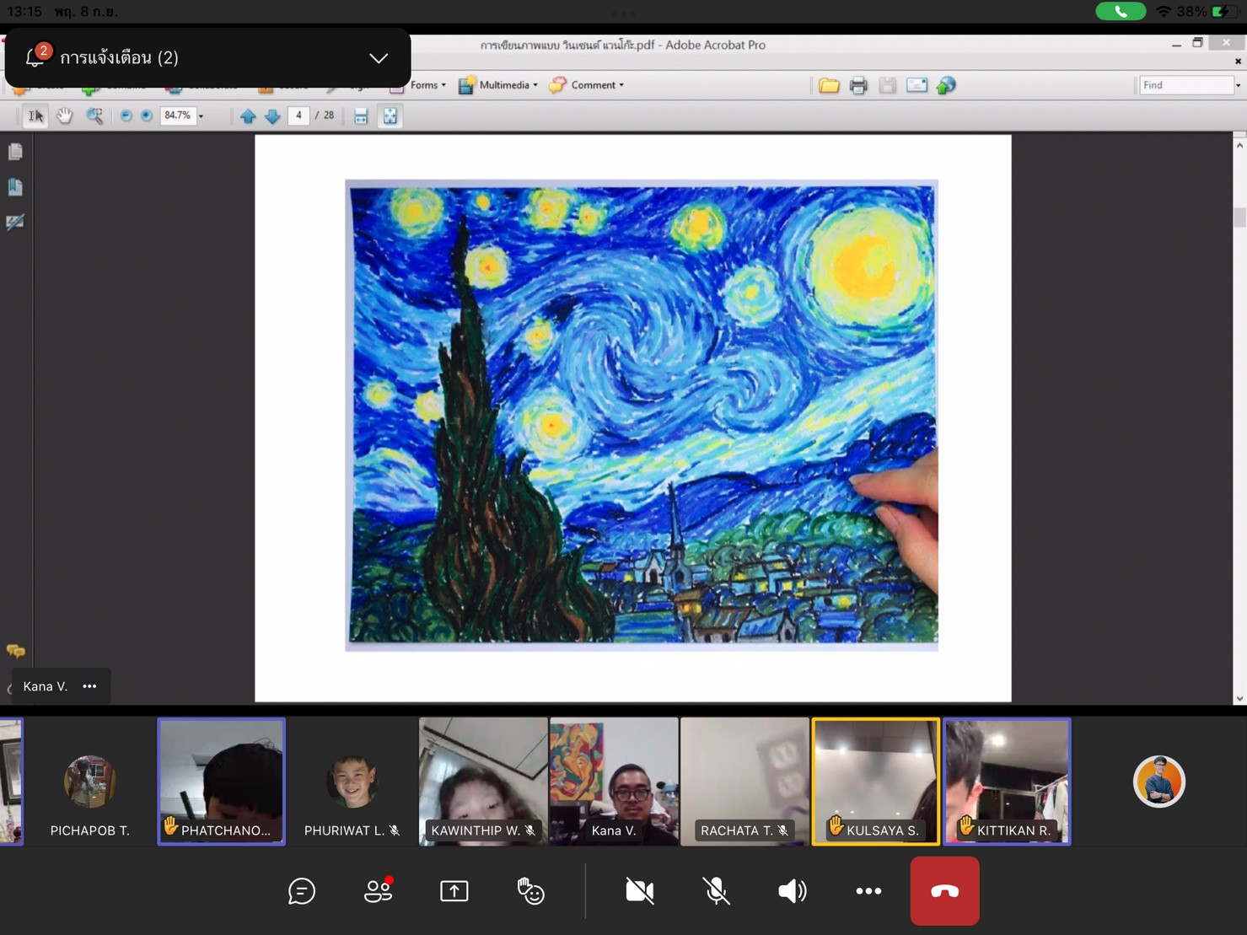Image resolution: width=1247 pixels, height=935 pixels.
Task: Click the zoom out minus button
Action: (x=126, y=116)
